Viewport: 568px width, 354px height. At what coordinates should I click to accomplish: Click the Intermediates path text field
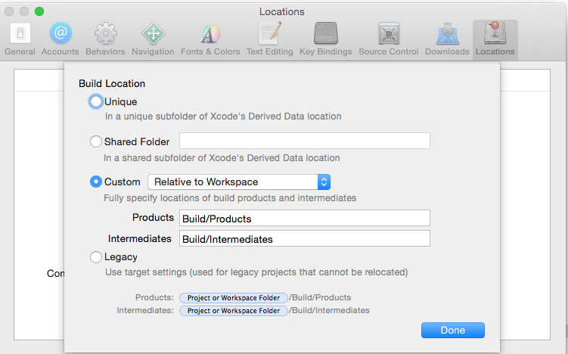tap(304, 238)
